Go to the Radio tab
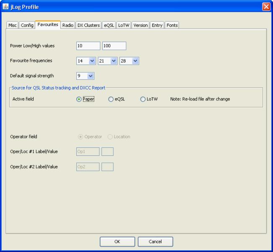Screen dimensions: 273x252 pos(68,25)
